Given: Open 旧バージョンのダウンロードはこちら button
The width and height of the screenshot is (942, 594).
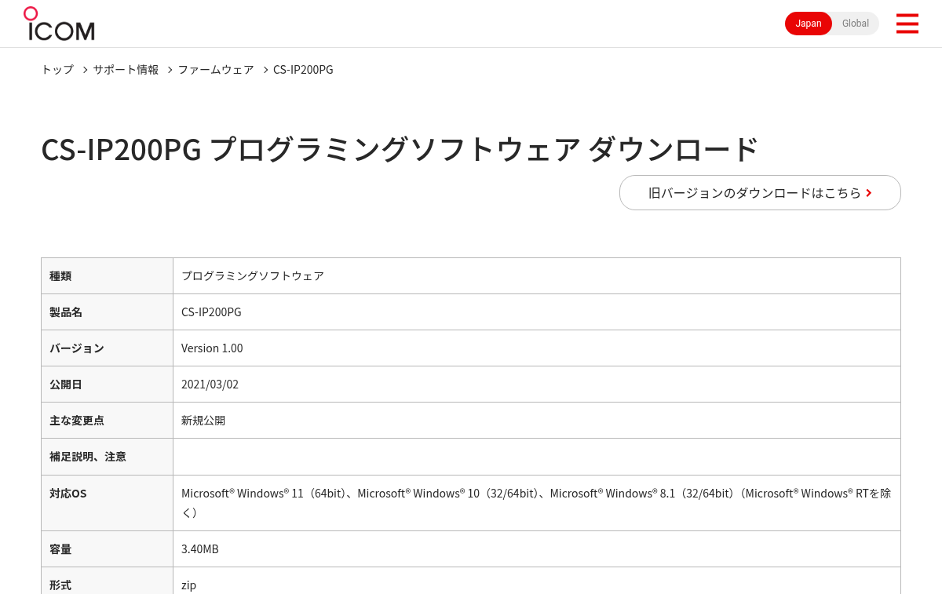Looking at the screenshot, I should pyautogui.click(x=760, y=192).
